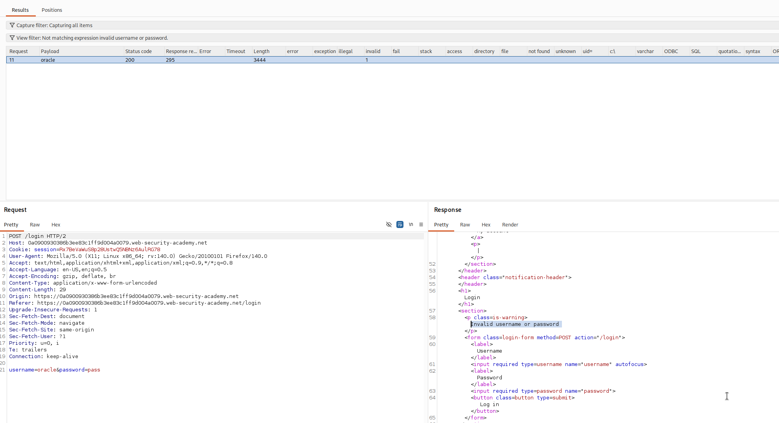The height and width of the screenshot is (423, 779).
Task: Toggle word wrap icon in Request panel
Action: click(x=400, y=224)
